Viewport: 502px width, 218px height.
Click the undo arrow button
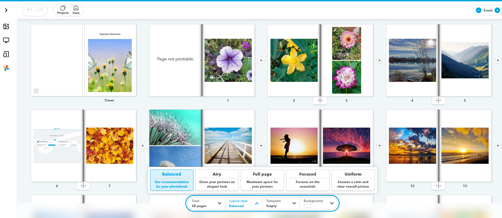(30, 10)
